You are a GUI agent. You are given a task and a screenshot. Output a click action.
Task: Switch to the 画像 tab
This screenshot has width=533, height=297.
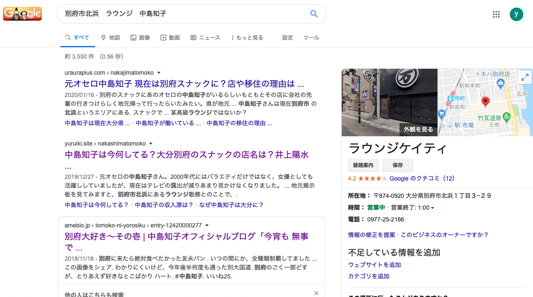[x=140, y=38]
